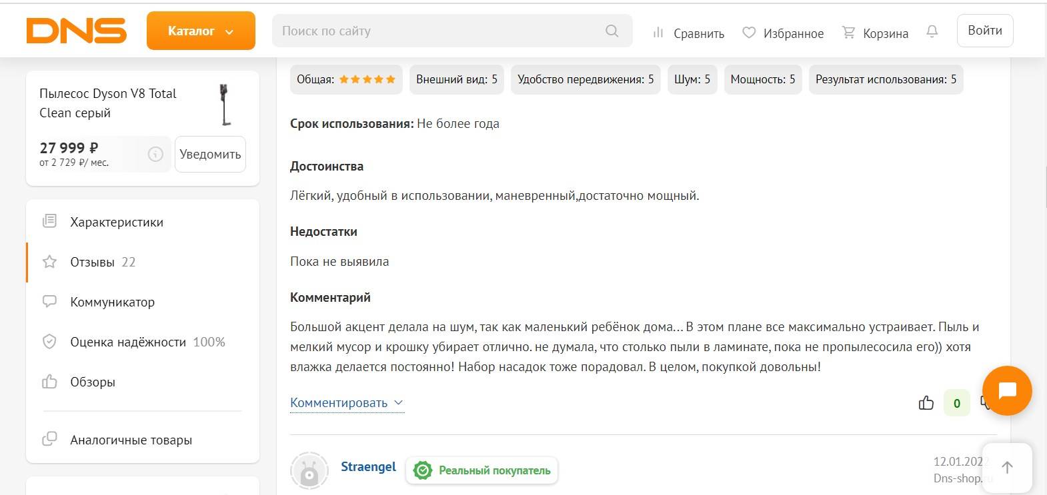Click the Dyson V8 product thumbnail

[x=226, y=105]
